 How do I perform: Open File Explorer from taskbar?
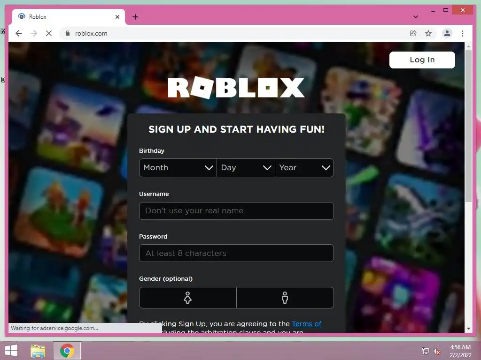[38, 351]
